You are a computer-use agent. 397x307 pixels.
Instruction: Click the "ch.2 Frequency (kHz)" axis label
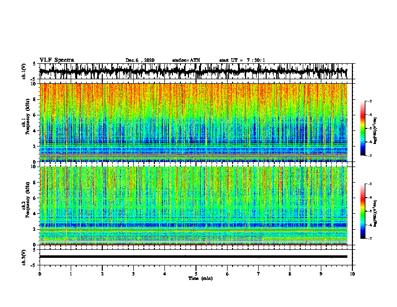click(27, 200)
